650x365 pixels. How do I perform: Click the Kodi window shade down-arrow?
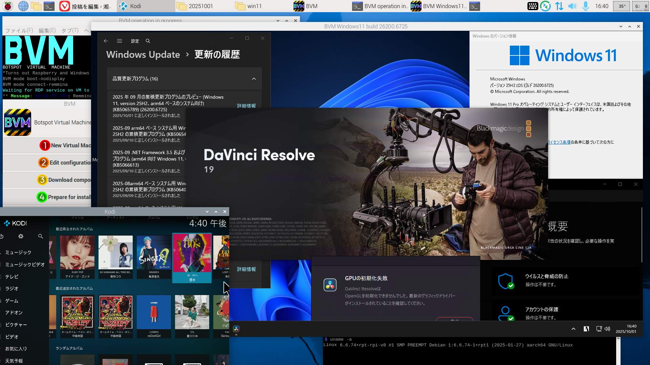(x=207, y=212)
